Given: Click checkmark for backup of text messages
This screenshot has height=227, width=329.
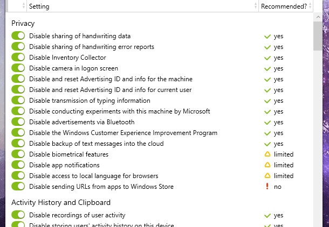Looking at the screenshot, I should [x=267, y=144].
